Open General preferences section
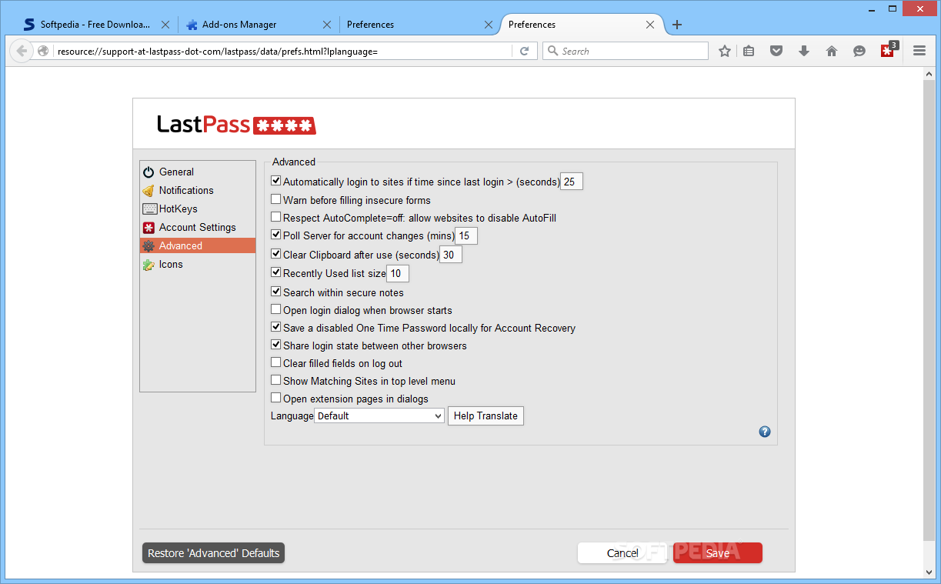This screenshot has width=941, height=584. pos(198,172)
